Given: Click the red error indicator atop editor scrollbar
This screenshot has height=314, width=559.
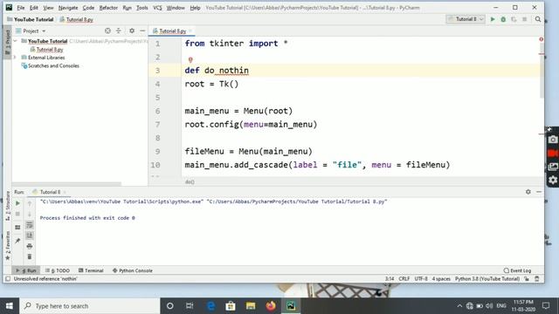Looking at the screenshot, I should coord(542,39).
